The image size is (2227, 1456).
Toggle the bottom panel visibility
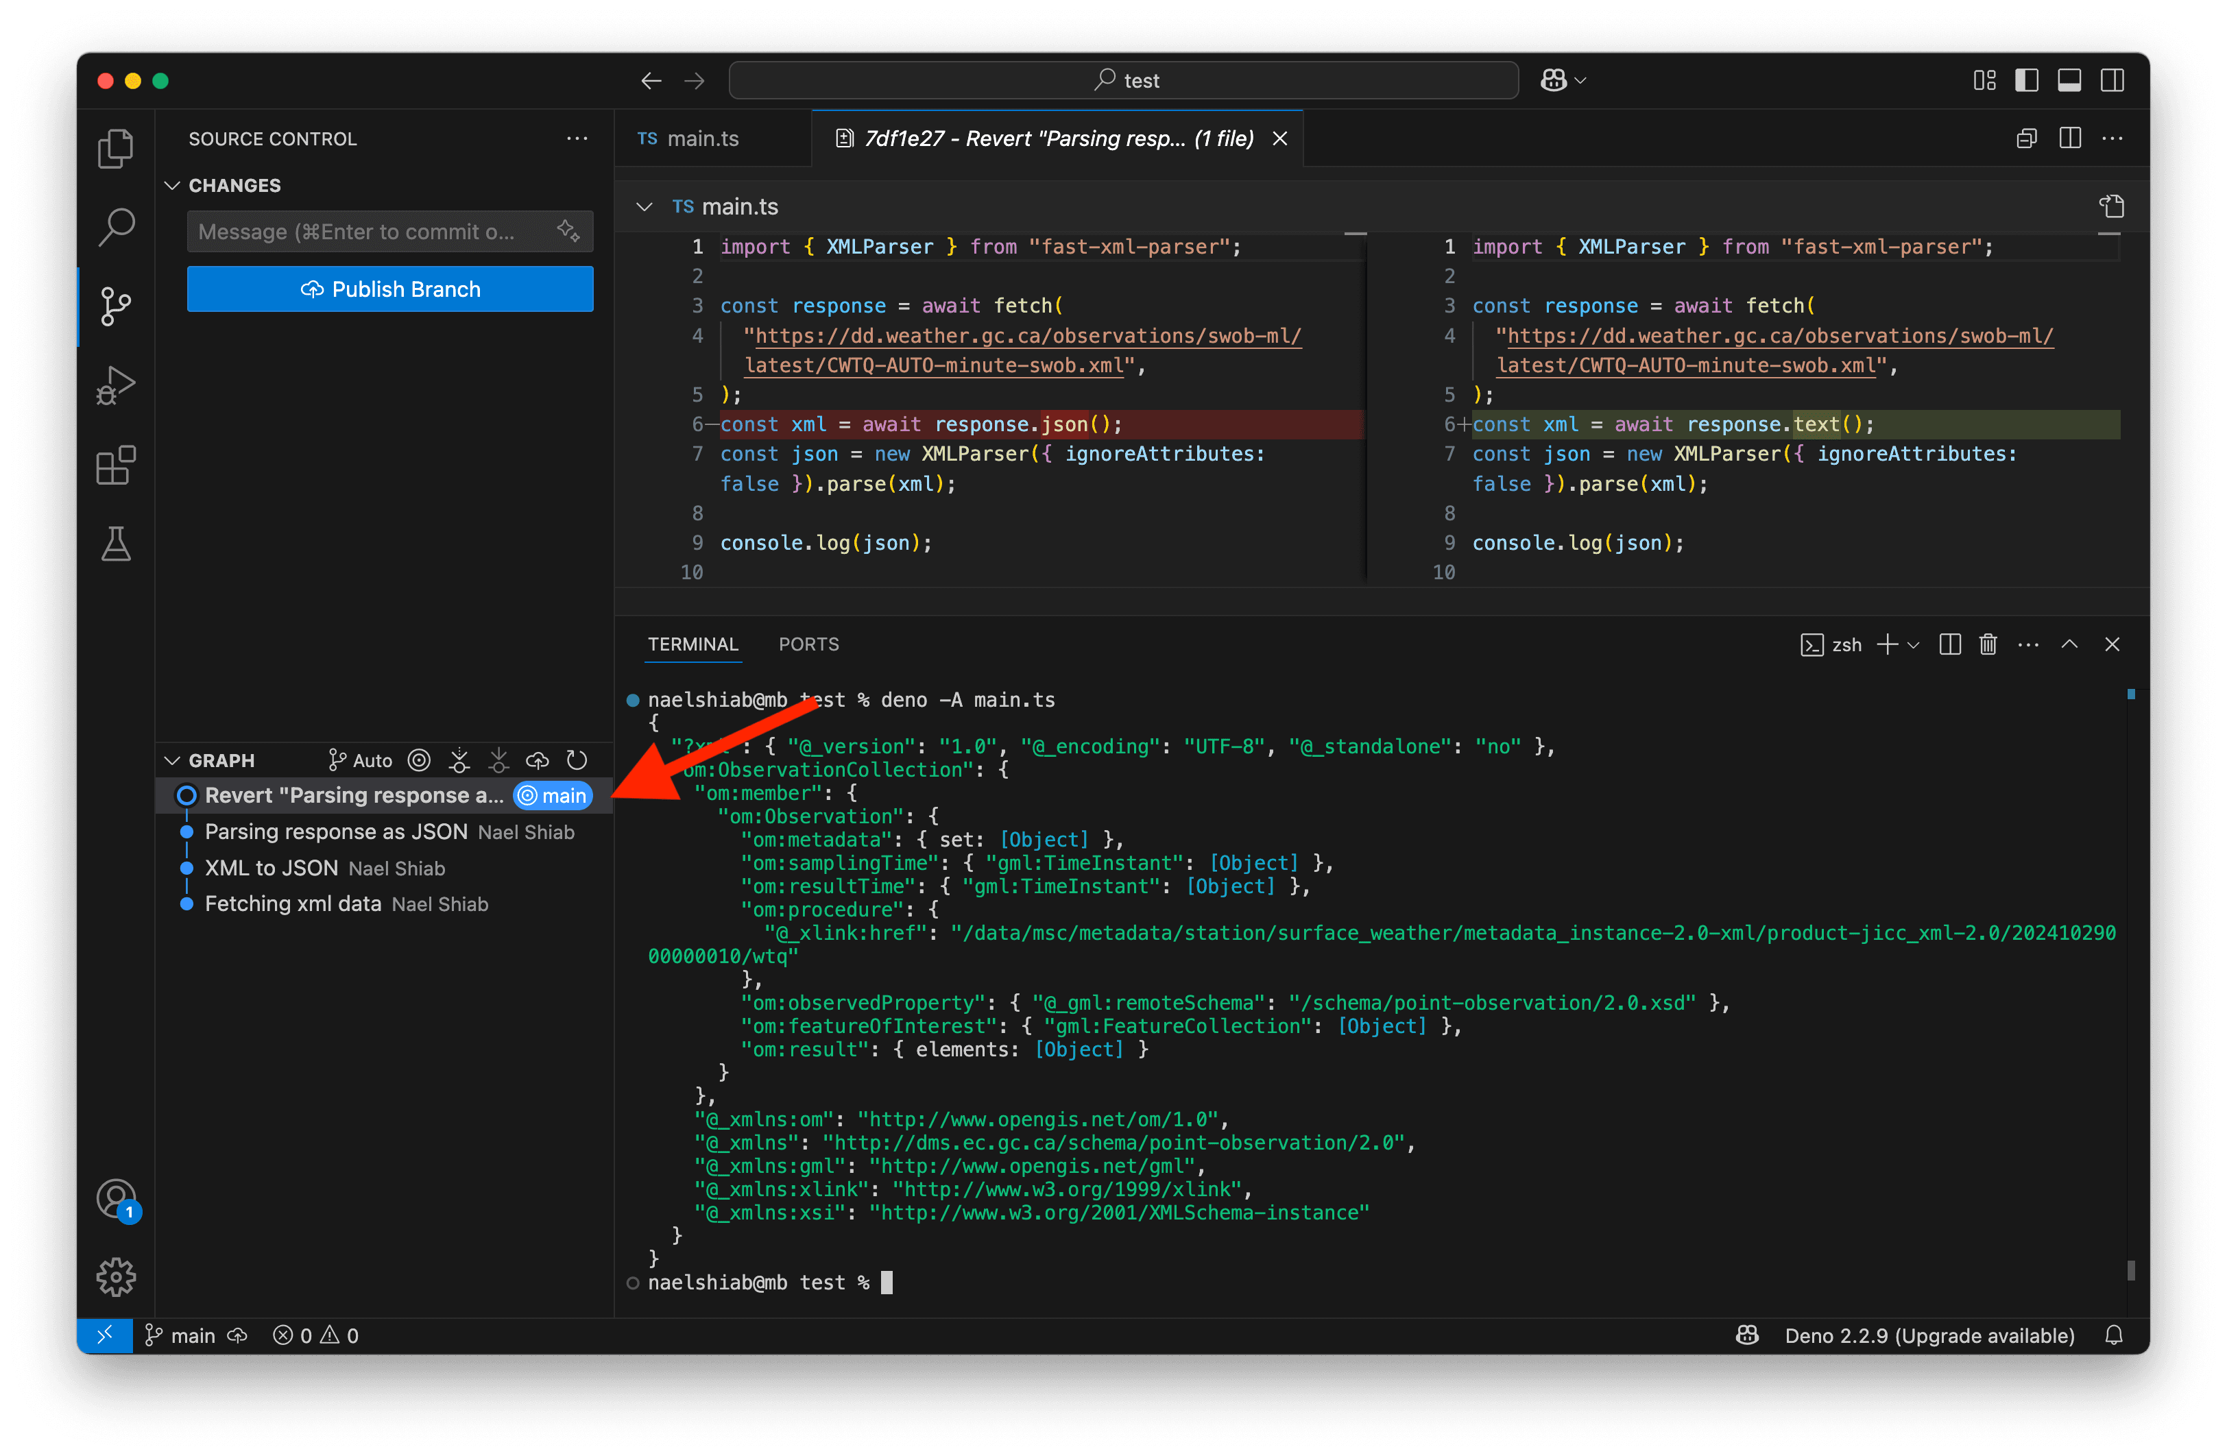point(2069,80)
